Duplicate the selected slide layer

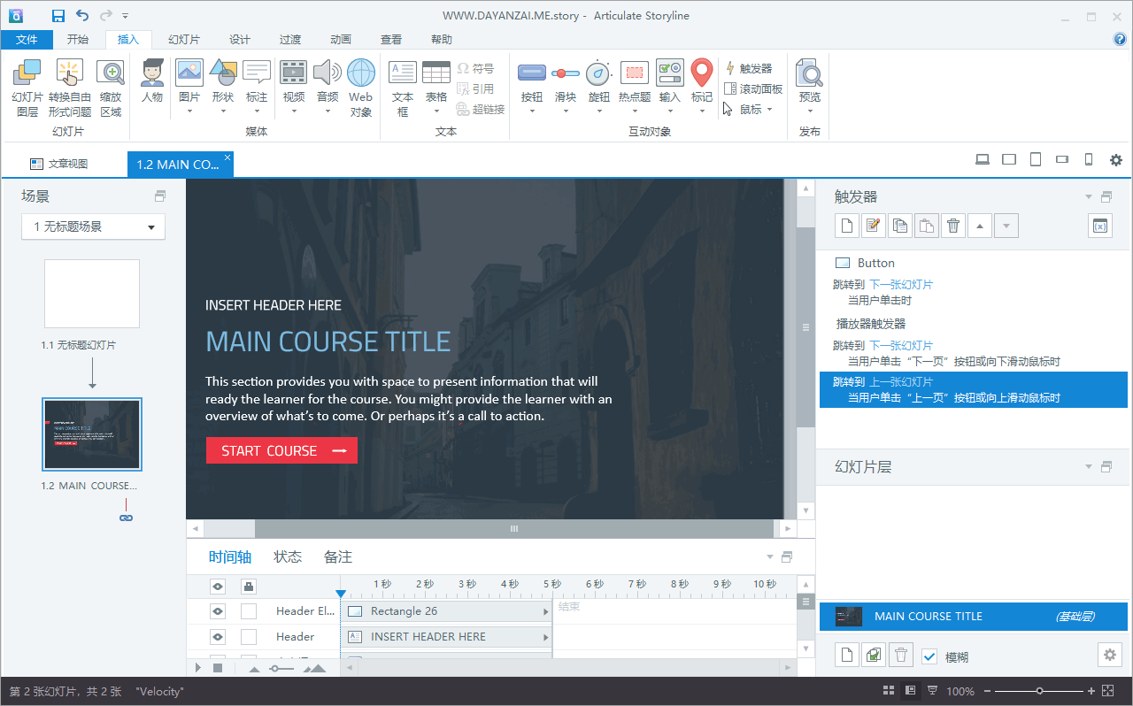(x=874, y=655)
